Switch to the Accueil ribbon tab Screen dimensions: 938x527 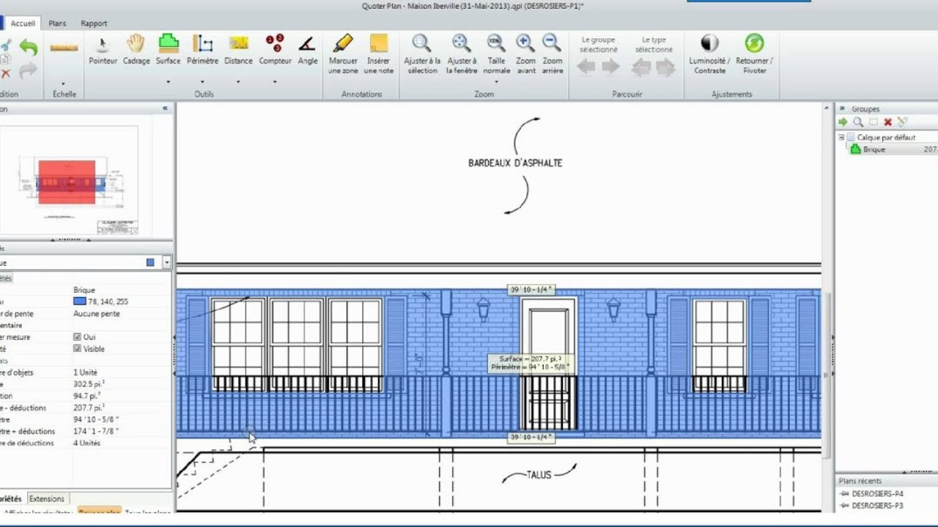pyautogui.click(x=23, y=23)
